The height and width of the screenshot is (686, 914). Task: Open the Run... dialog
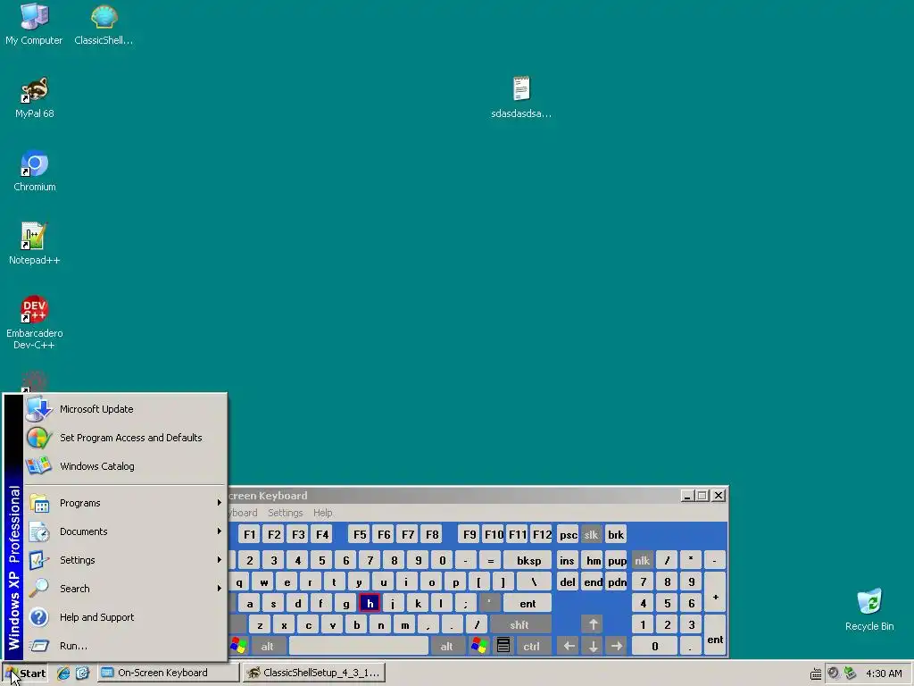(125, 646)
